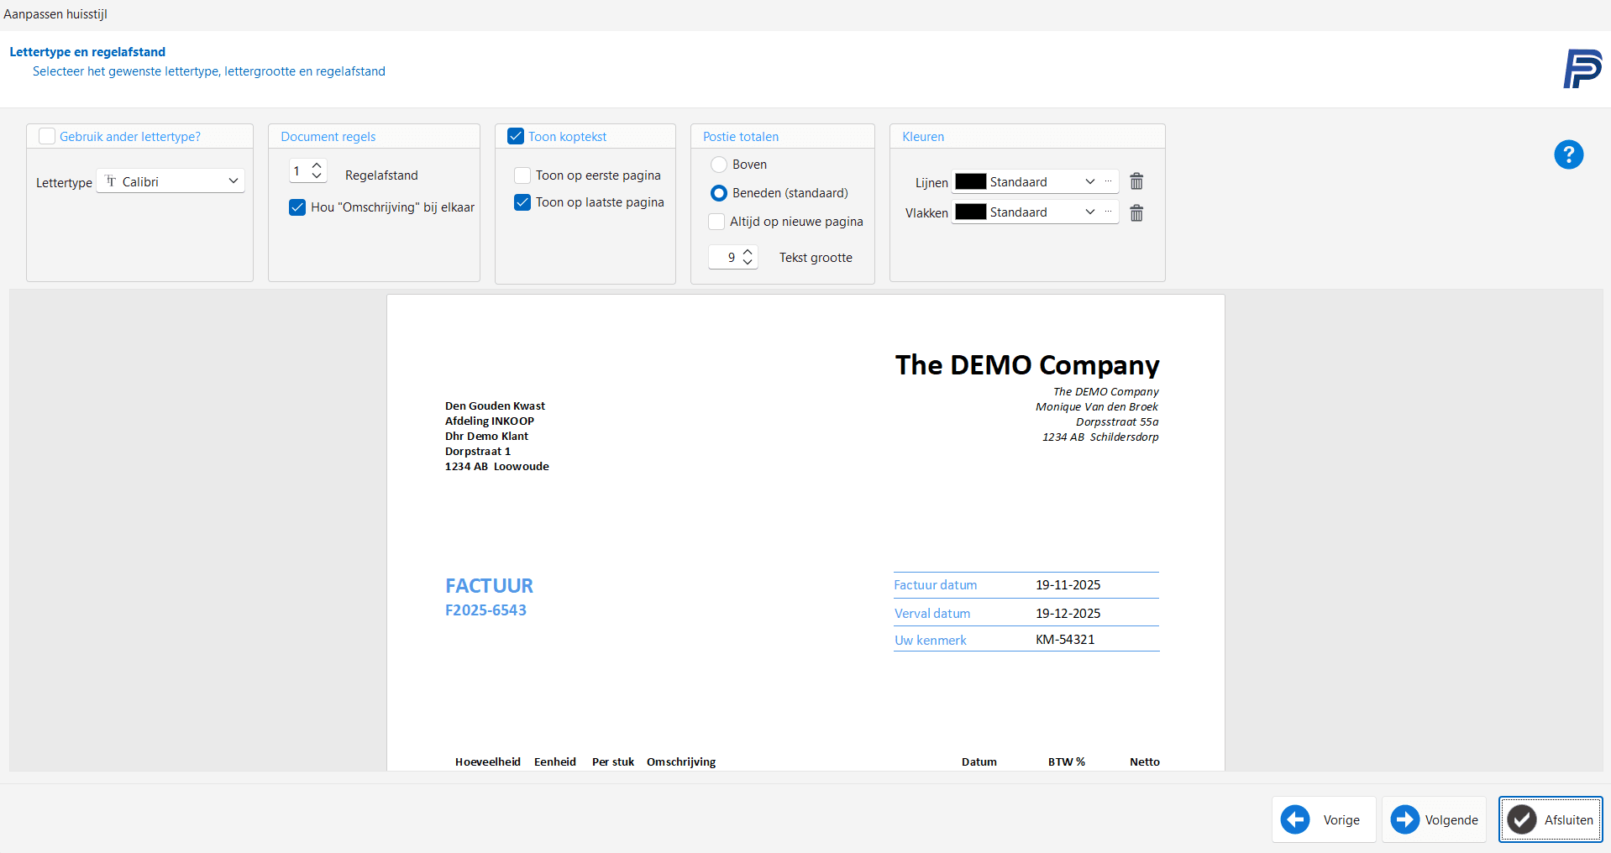Click the left arrow icon on Vorige
The height and width of the screenshot is (853, 1611).
click(x=1295, y=819)
